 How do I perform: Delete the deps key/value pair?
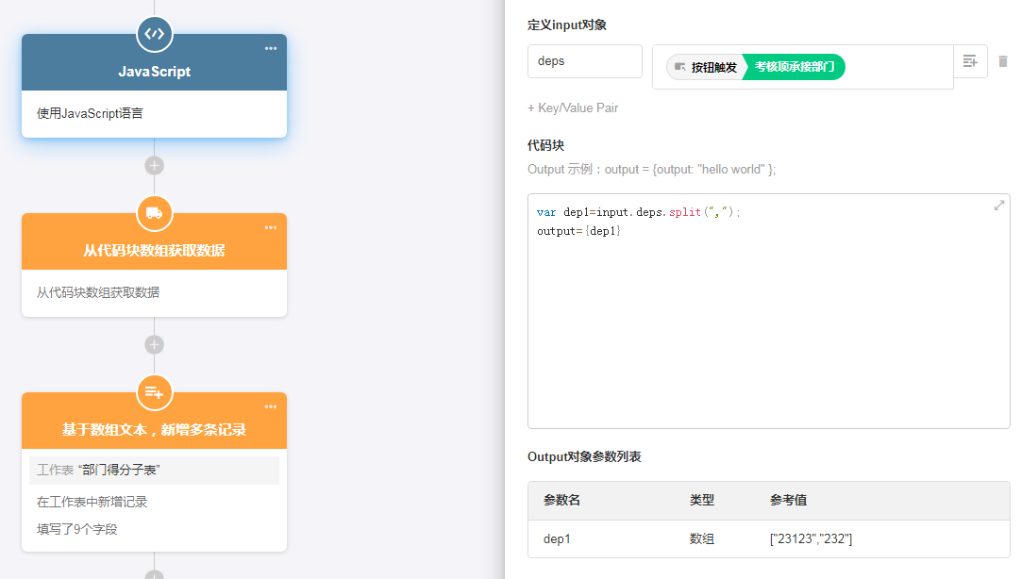[1003, 61]
